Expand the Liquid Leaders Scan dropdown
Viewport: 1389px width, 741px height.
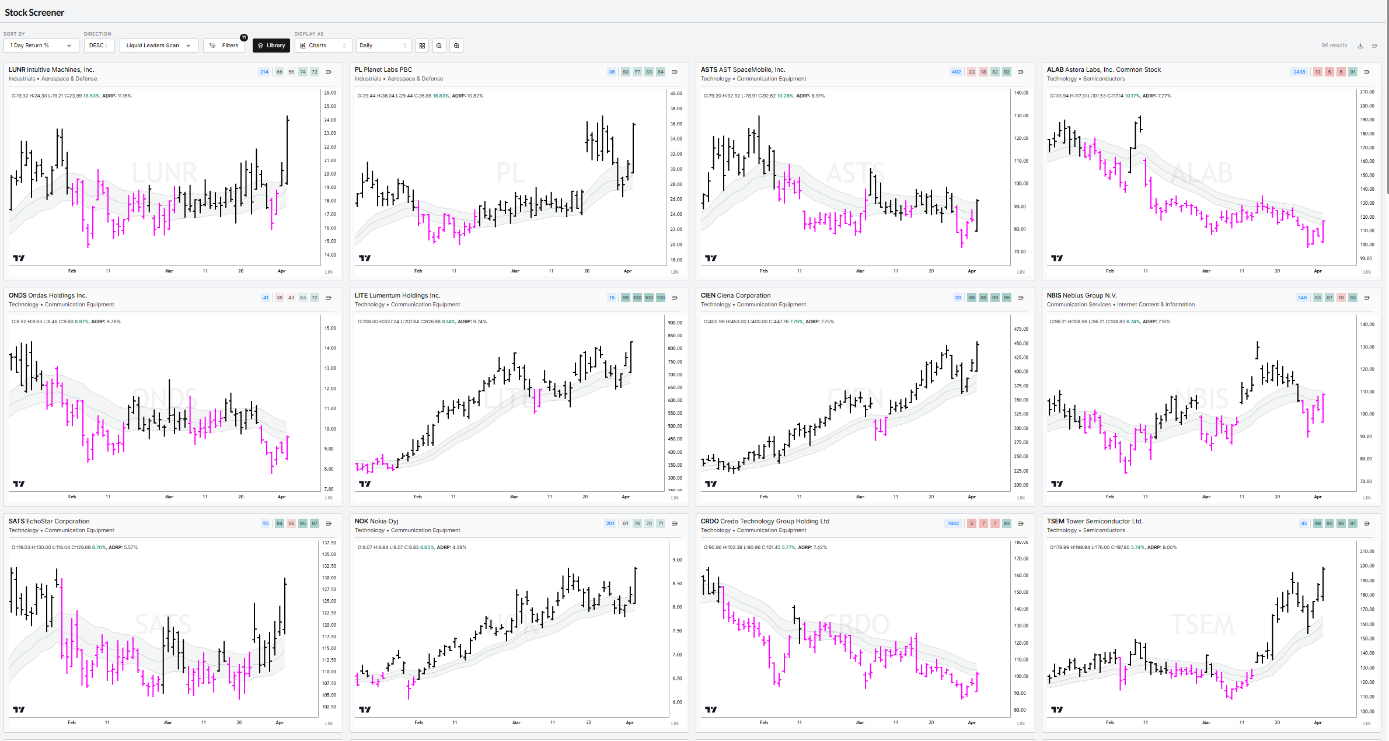158,46
